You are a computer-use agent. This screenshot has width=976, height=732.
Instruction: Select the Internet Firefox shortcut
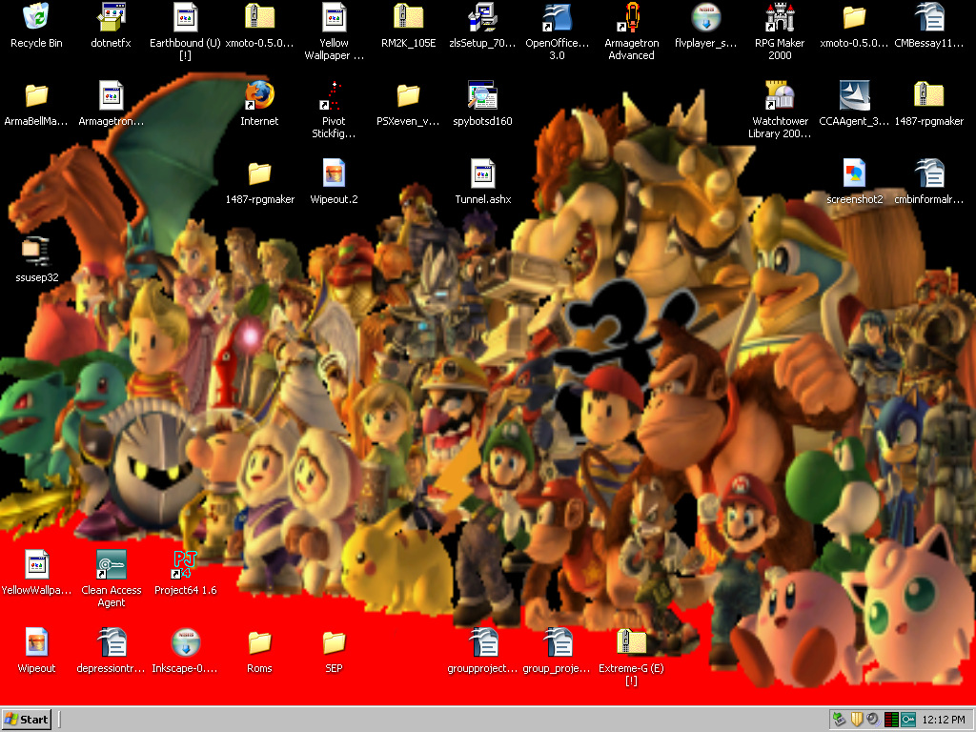tap(259, 95)
